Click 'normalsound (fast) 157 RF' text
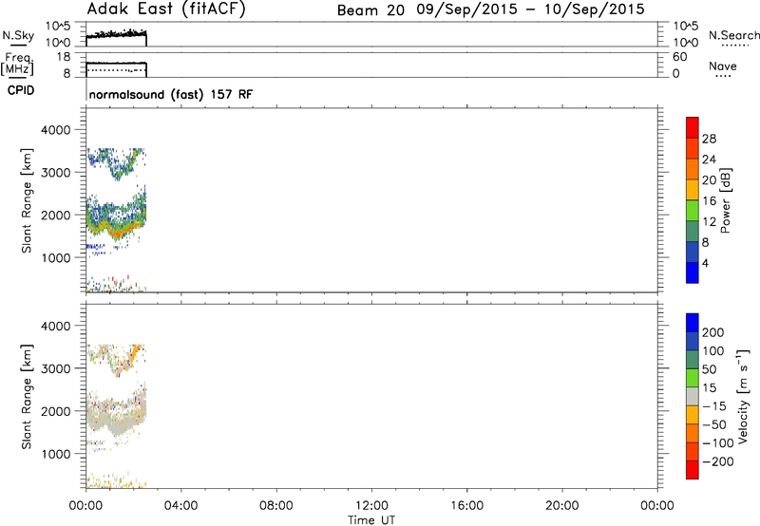Viewport: 760px width, 526px height. tap(171, 94)
